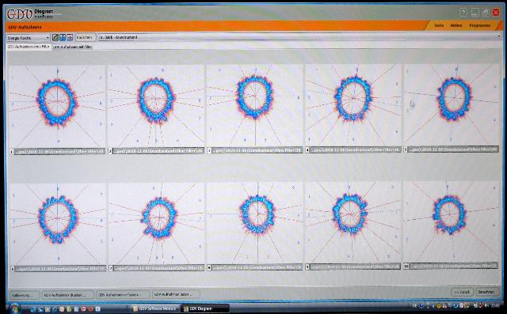Switch to GDV Software Module in taskbar

point(154,308)
